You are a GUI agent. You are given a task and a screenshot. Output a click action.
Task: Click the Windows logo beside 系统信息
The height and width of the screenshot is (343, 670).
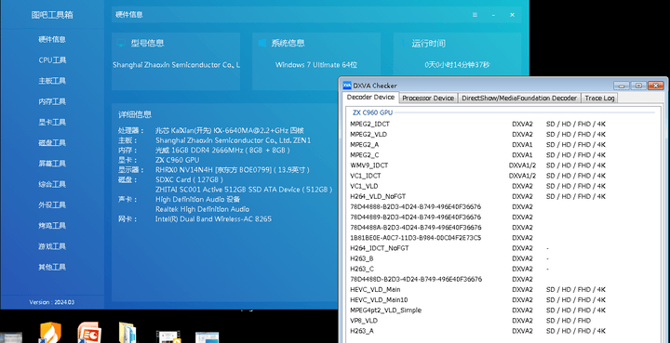262,43
